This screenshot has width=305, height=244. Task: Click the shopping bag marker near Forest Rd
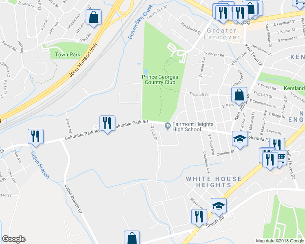pos(93,18)
